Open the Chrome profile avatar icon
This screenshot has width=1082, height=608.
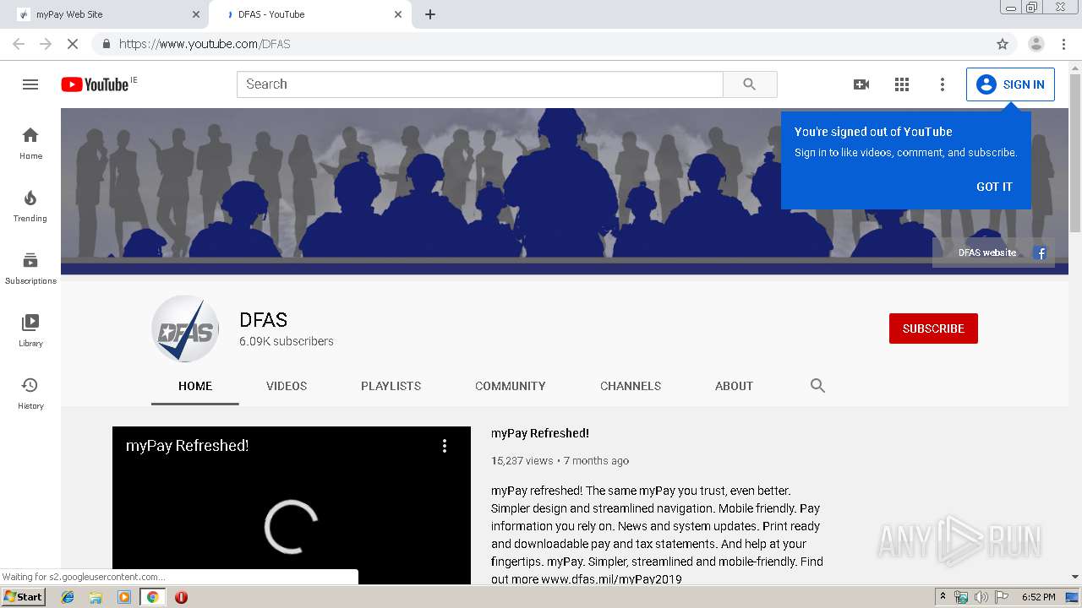[1036, 44]
